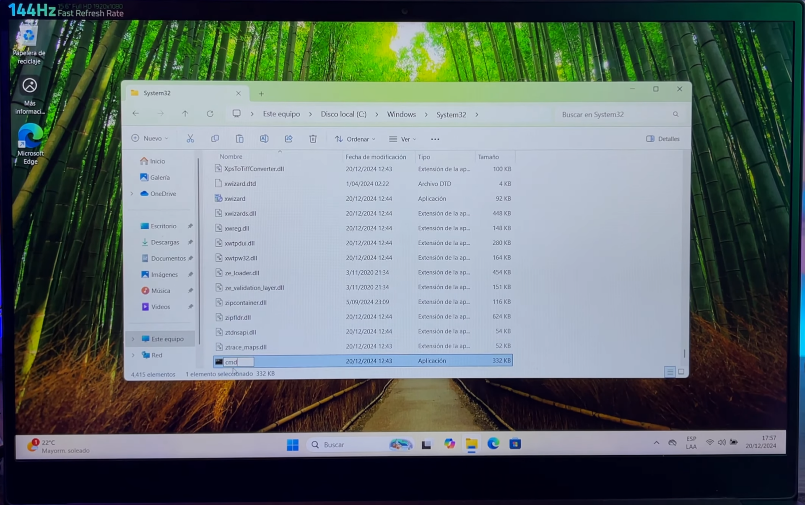
Task: Copy the selected item
Action: (215, 138)
